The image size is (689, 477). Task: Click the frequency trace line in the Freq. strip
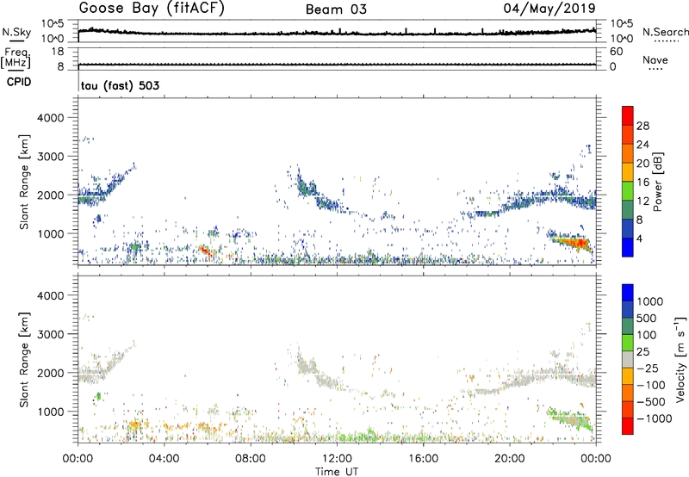click(337, 65)
